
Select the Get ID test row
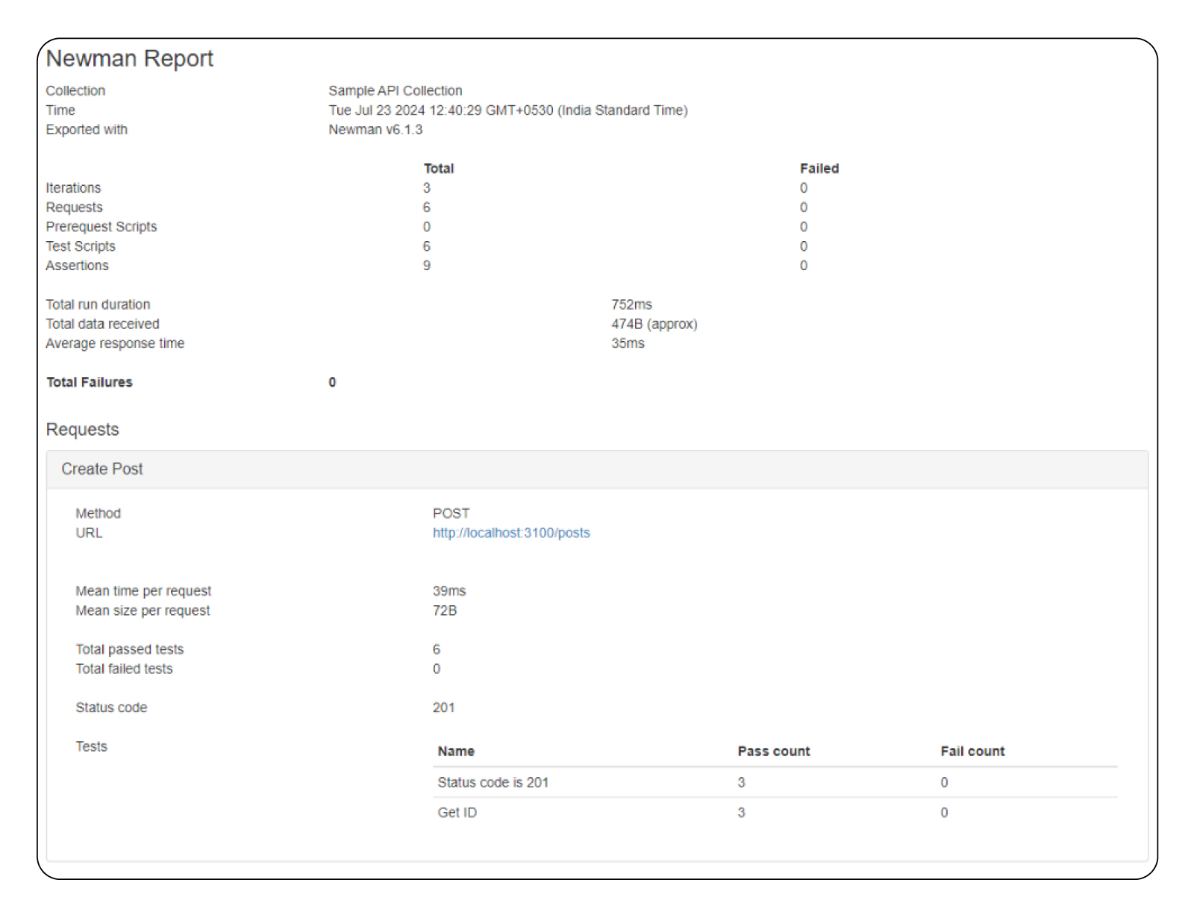[457, 813]
